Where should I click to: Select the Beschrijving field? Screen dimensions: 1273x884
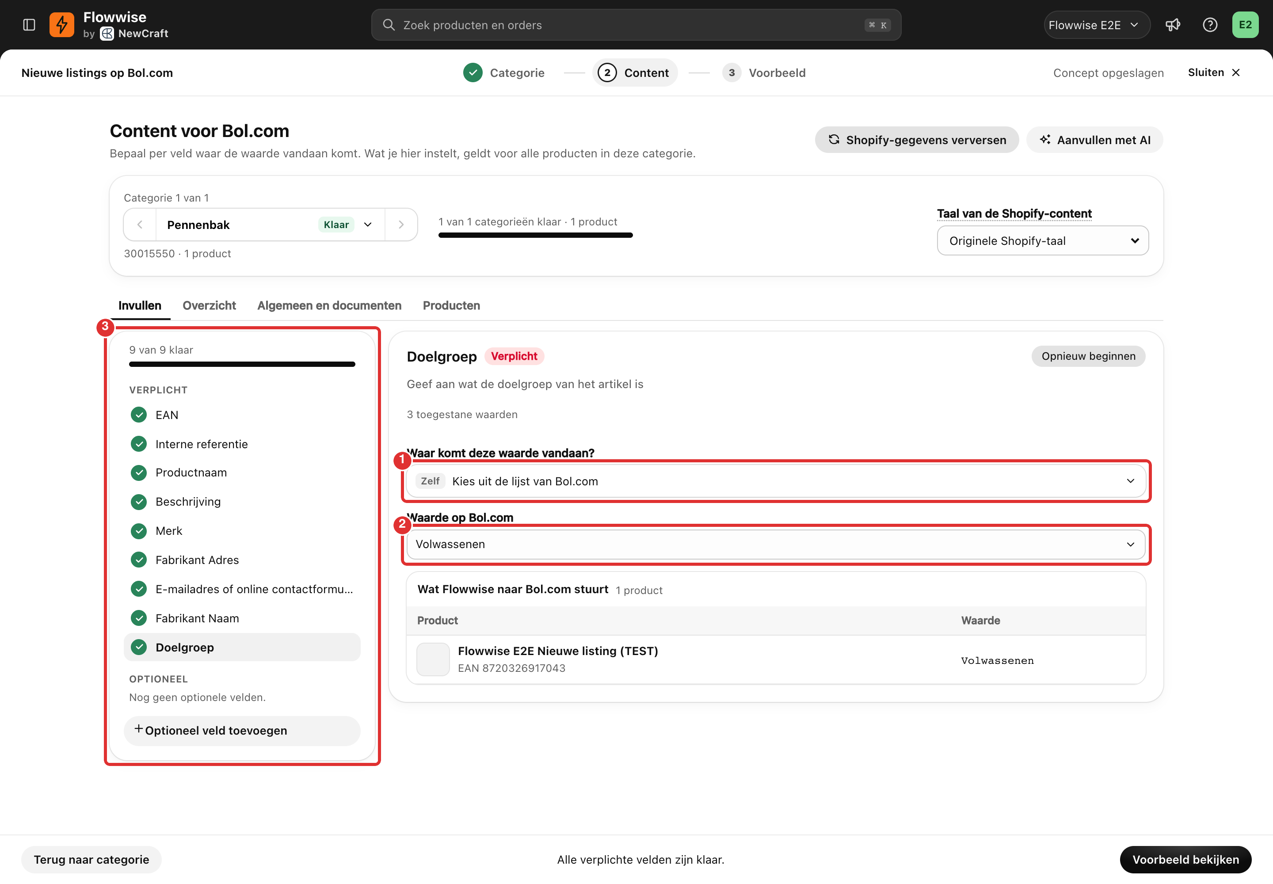point(242,502)
